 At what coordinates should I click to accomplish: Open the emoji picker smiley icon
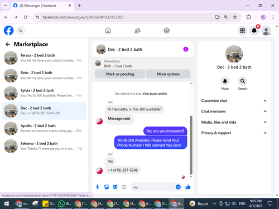point(178,187)
